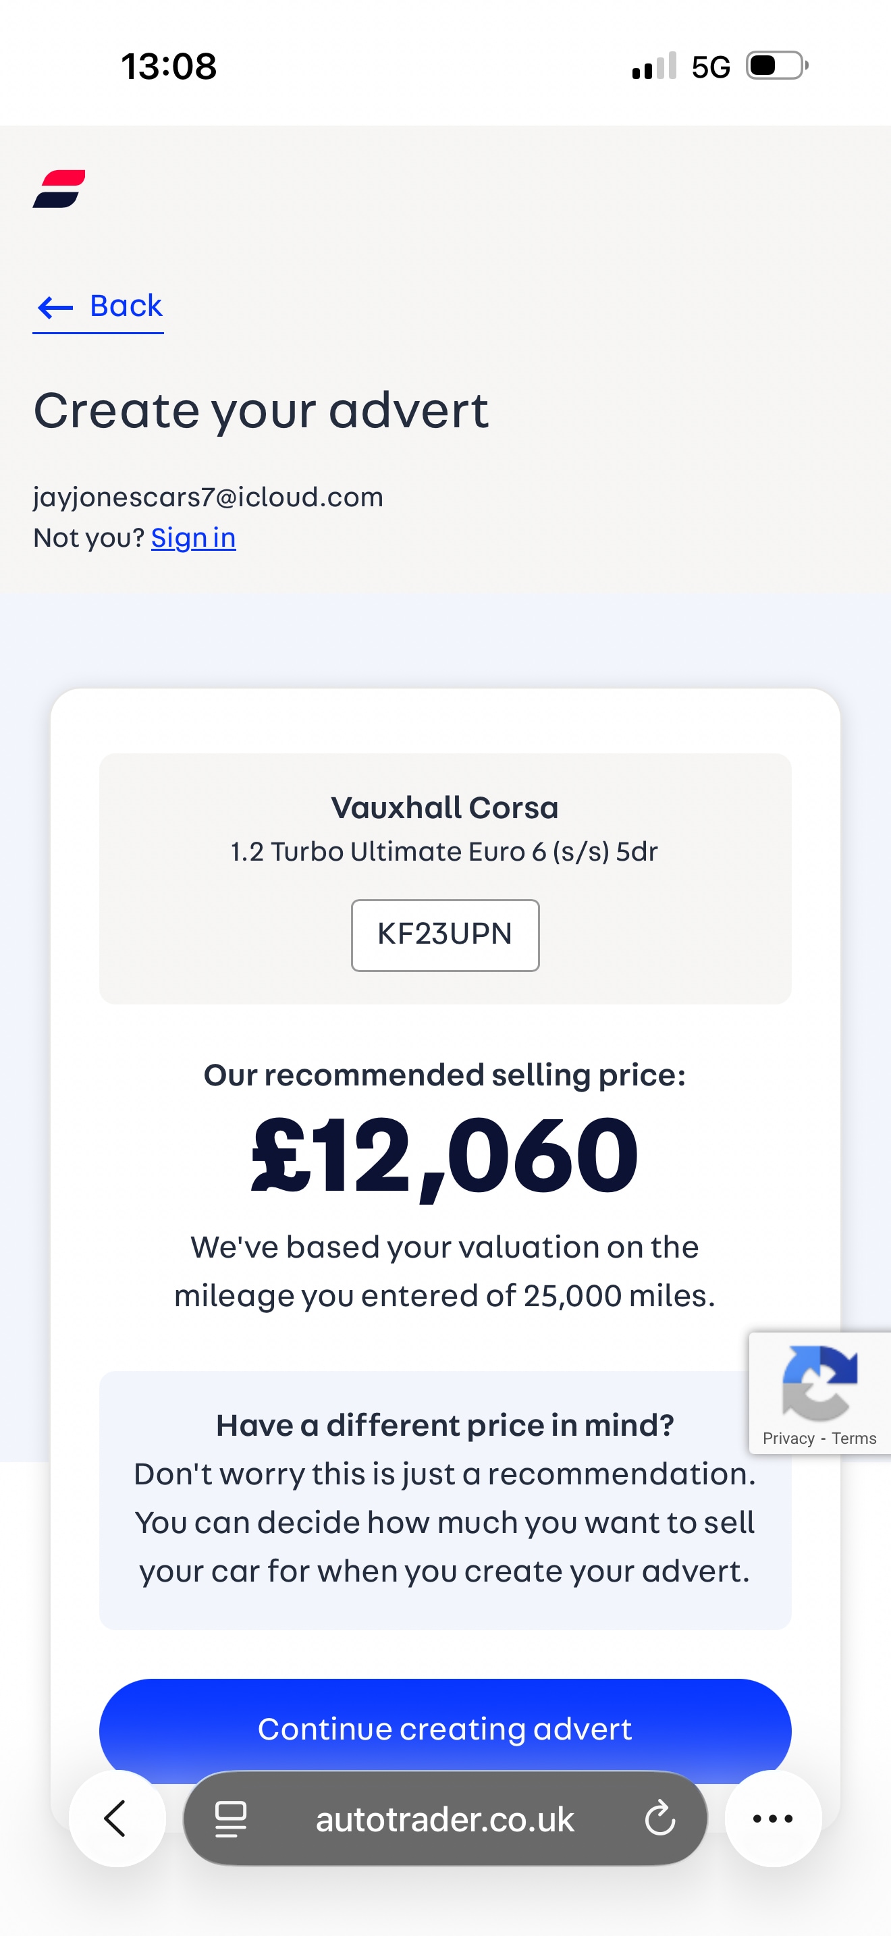891x1936 pixels.
Task: Tap the £12,060 recommended price
Action: click(445, 1155)
